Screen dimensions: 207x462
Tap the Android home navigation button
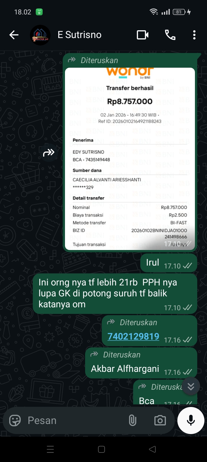(x=101, y=449)
